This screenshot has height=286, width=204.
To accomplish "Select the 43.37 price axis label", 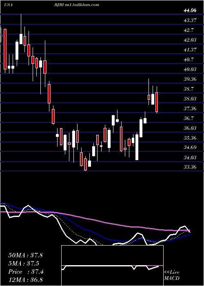I will pos(190,20).
